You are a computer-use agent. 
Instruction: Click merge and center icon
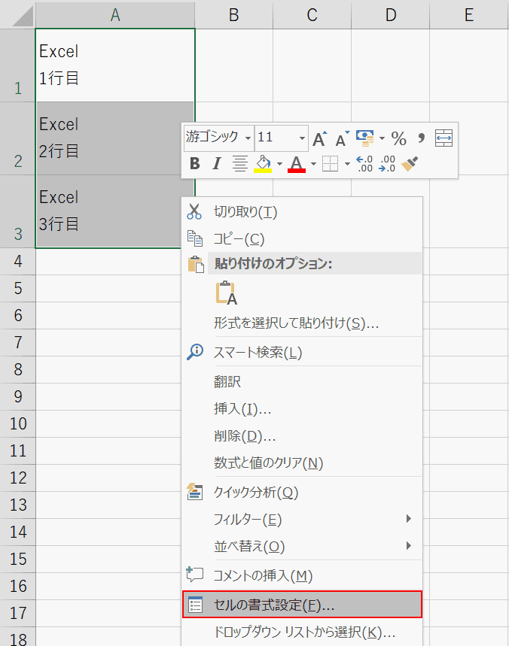point(443,138)
